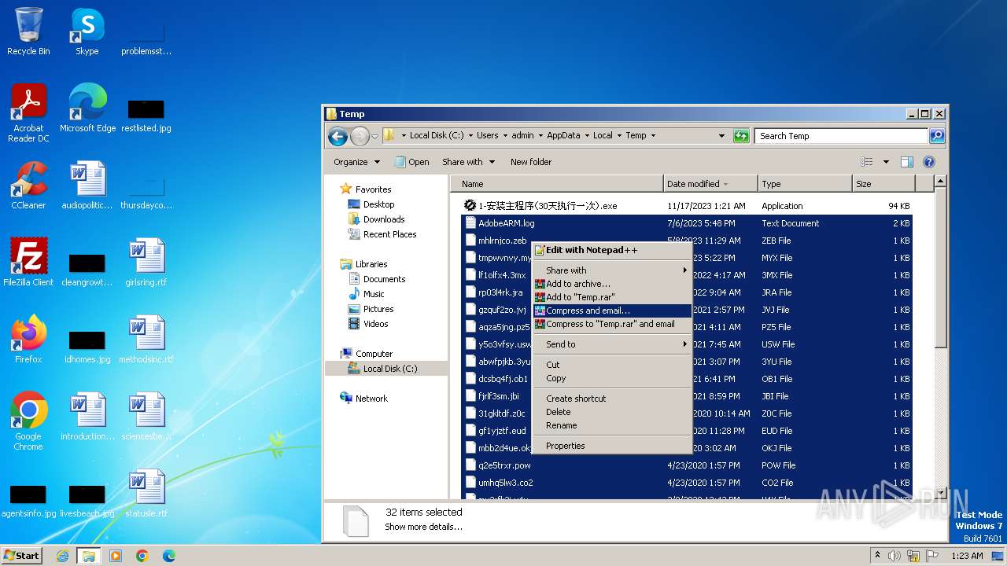Open Explorer help question mark icon
This screenshot has height=566, width=1007.
(928, 162)
